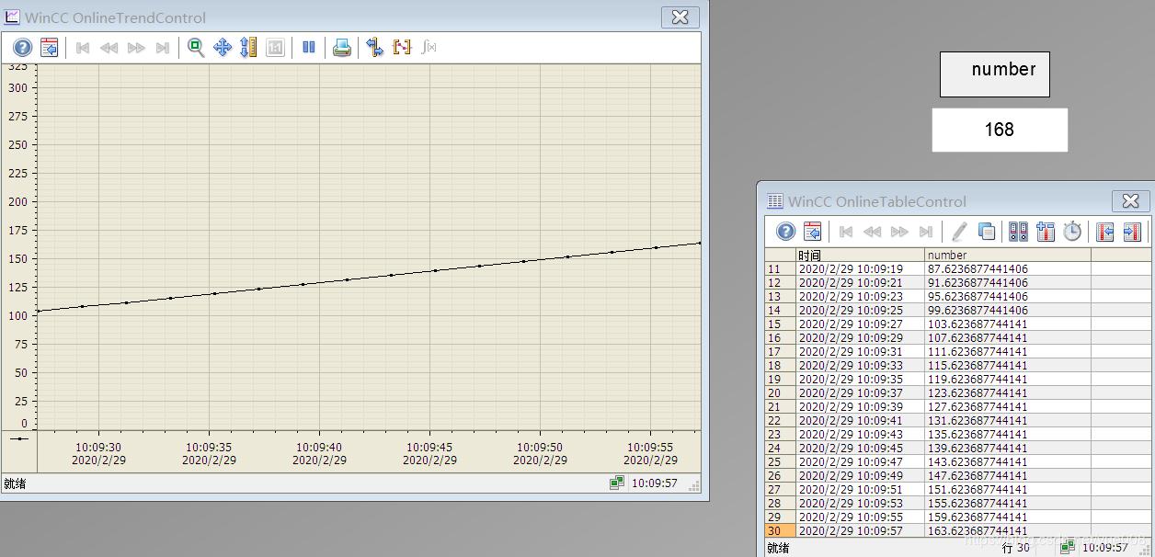This screenshot has width=1155, height=557.
Task: Click the trend legend marker below the Y axis
Action: pyautogui.click(x=18, y=439)
